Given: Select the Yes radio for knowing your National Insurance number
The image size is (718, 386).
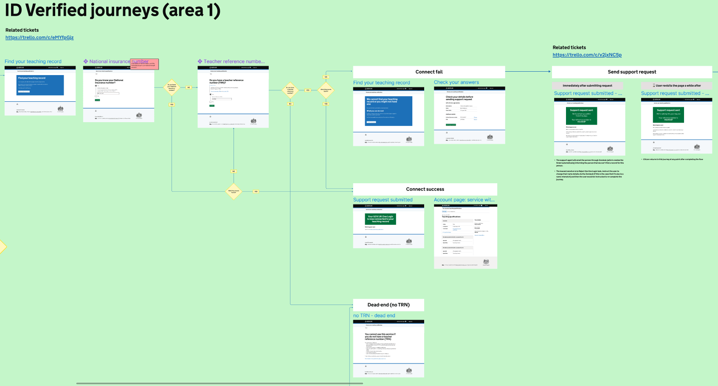Looking at the screenshot, I should coord(96,86).
